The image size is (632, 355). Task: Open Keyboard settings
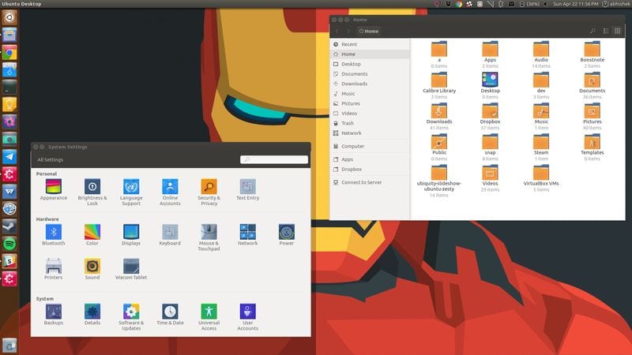(170, 234)
